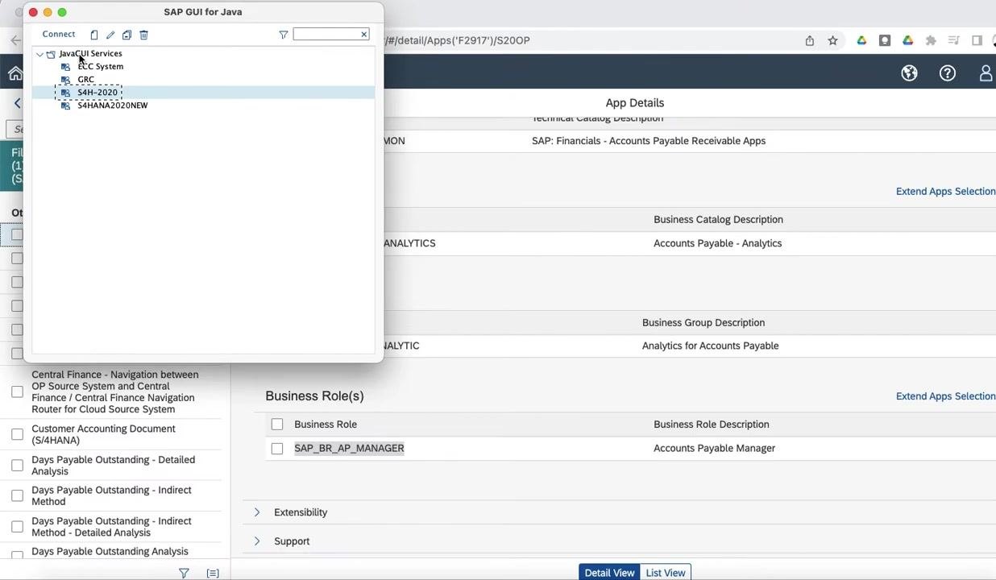The image size is (996, 580).
Task: Share this page from browser address bar
Action: pos(810,40)
